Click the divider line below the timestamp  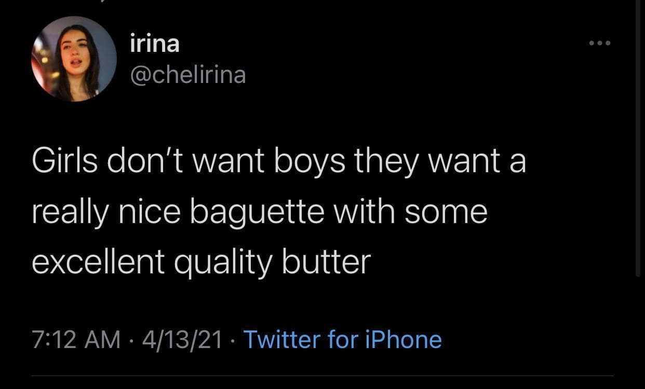[x=322, y=377]
